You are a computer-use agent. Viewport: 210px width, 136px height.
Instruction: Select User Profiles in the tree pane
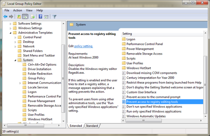pos(36,115)
